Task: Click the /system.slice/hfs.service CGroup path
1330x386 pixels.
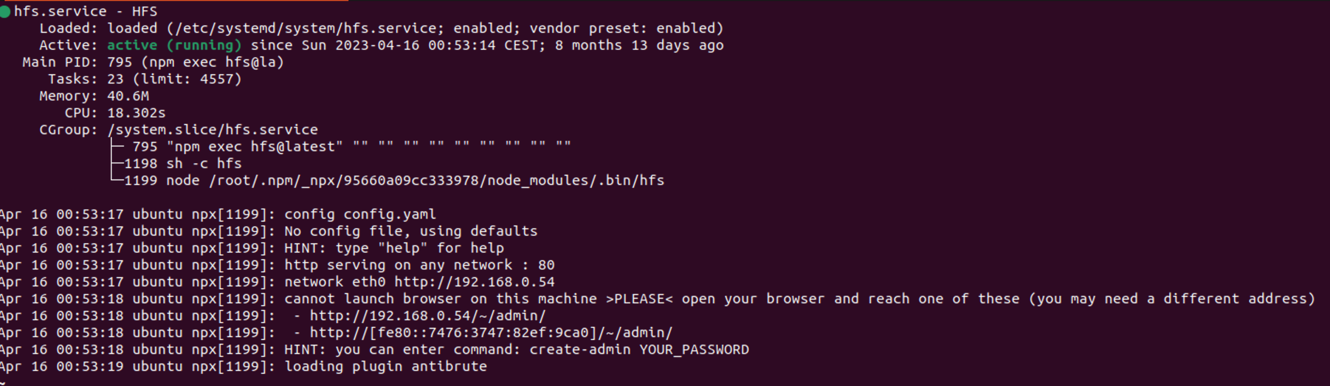Action: (x=213, y=130)
